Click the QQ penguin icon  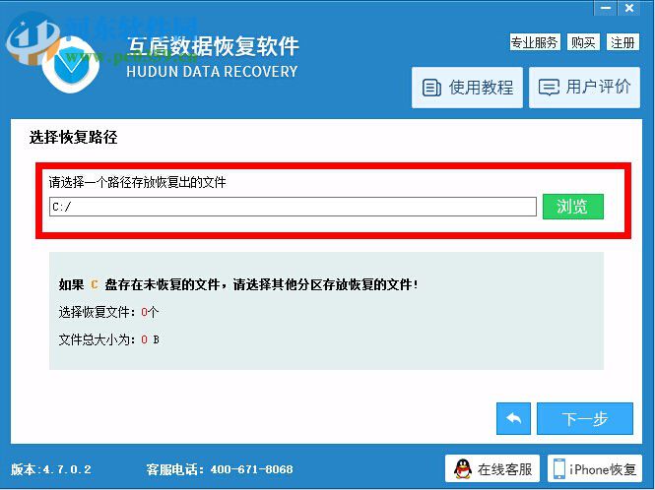pyautogui.click(x=463, y=468)
